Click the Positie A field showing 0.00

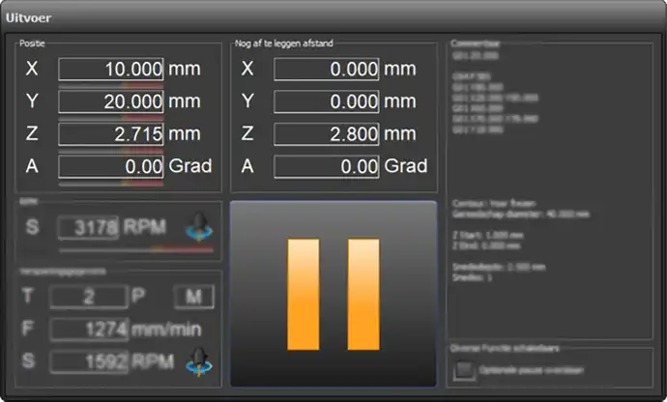pyautogui.click(x=111, y=166)
